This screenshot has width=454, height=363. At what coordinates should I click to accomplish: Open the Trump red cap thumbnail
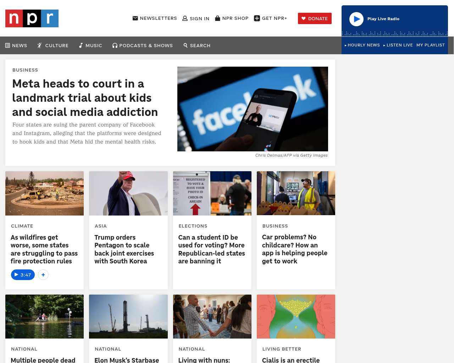tap(128, 193)
